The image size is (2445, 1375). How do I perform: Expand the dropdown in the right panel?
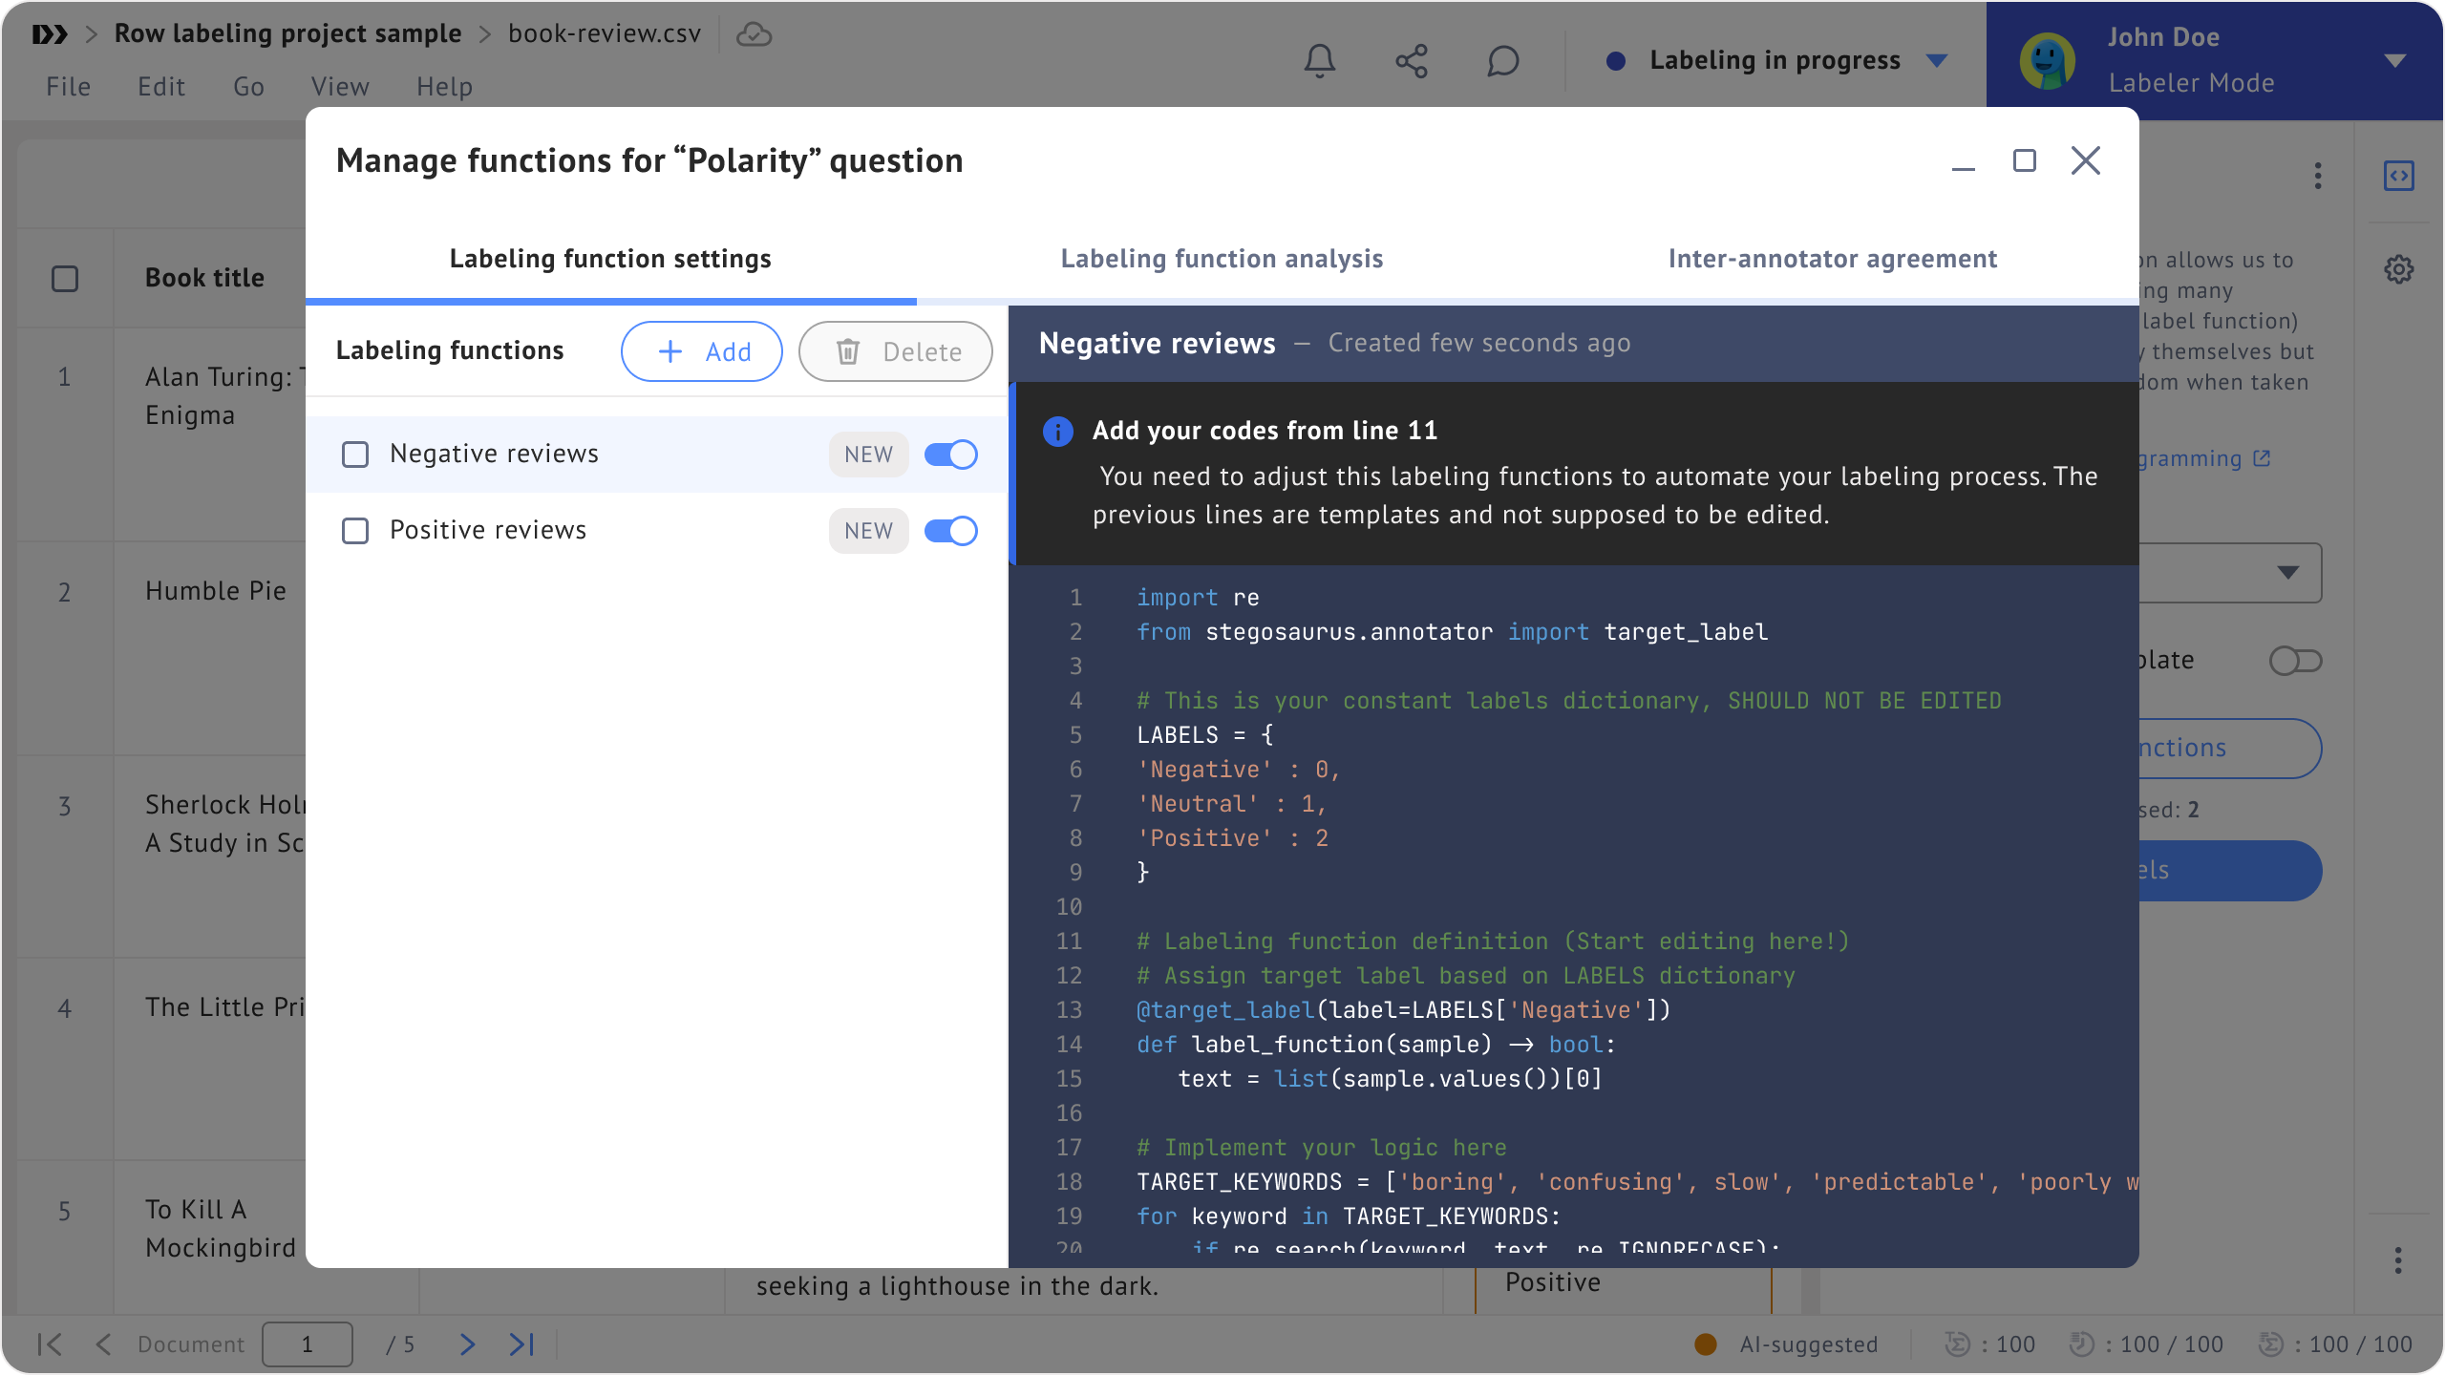click(x=2286, y=573)
